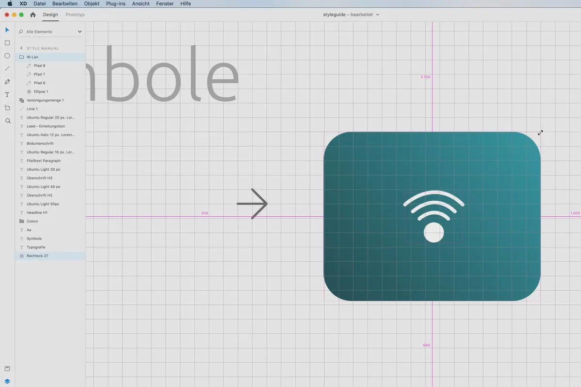Open the XD application menu
The height and width of the screenshot is (387, 581).
(x=22, y=3)
